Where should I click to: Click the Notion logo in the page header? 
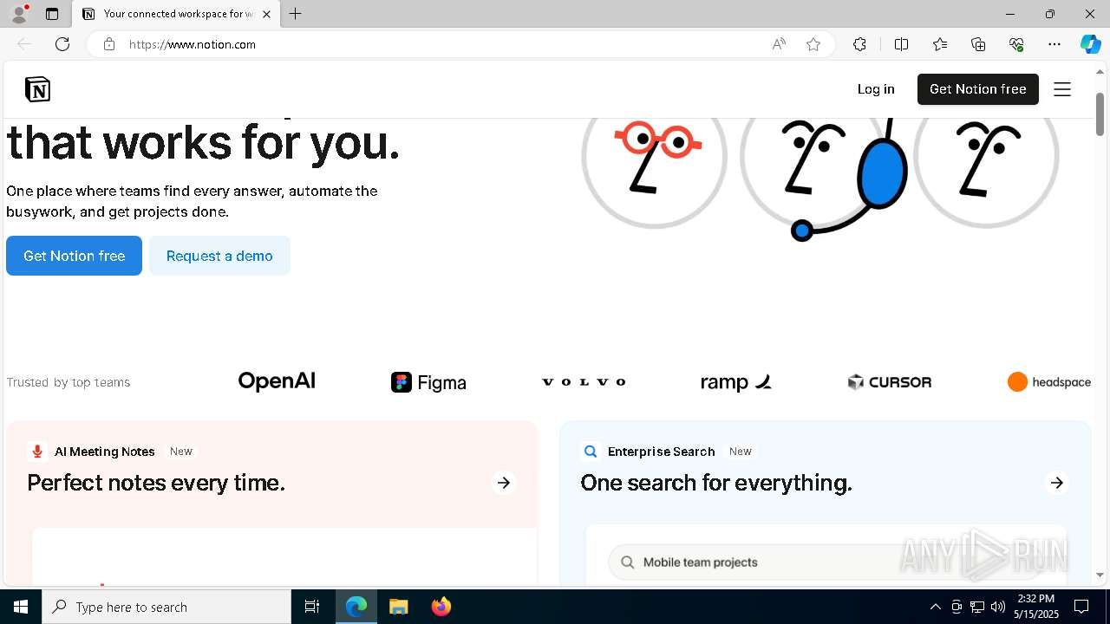tap(37, 89)
